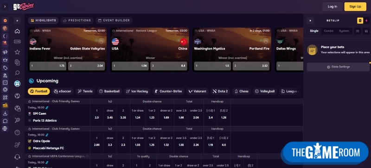Open the cherries slots icon
The width and height of the screenshot is (371, 168).
(x=5, y=75)
